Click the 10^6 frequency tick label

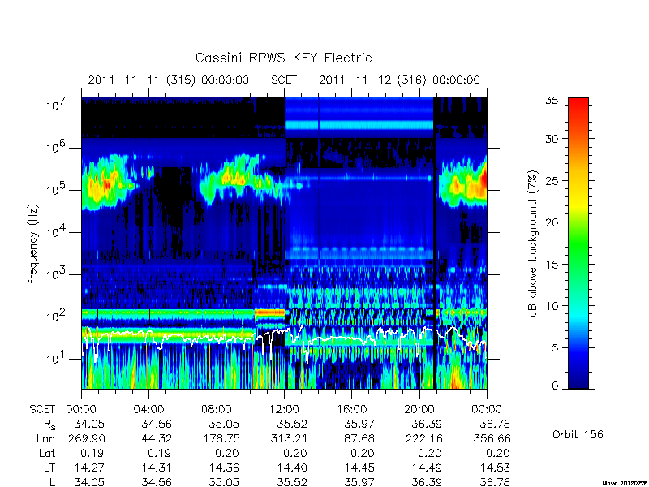pos(57,148)
